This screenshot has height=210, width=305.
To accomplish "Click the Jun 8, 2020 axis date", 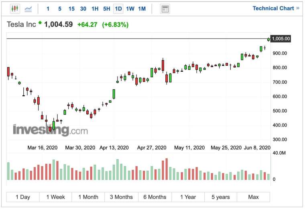I will 257,147.
